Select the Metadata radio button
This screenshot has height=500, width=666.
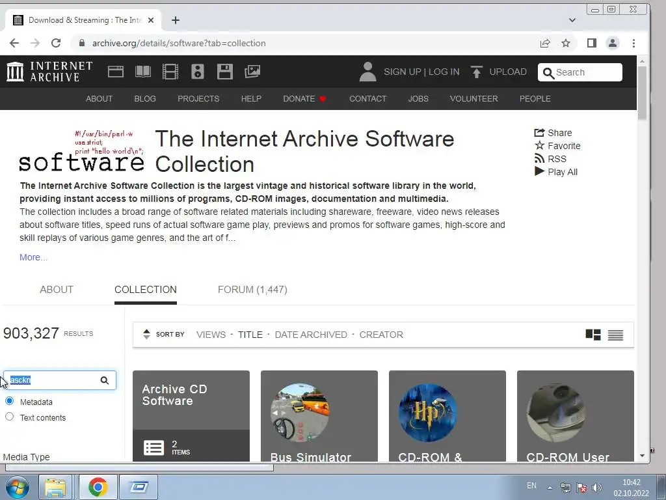coord(9,401)
